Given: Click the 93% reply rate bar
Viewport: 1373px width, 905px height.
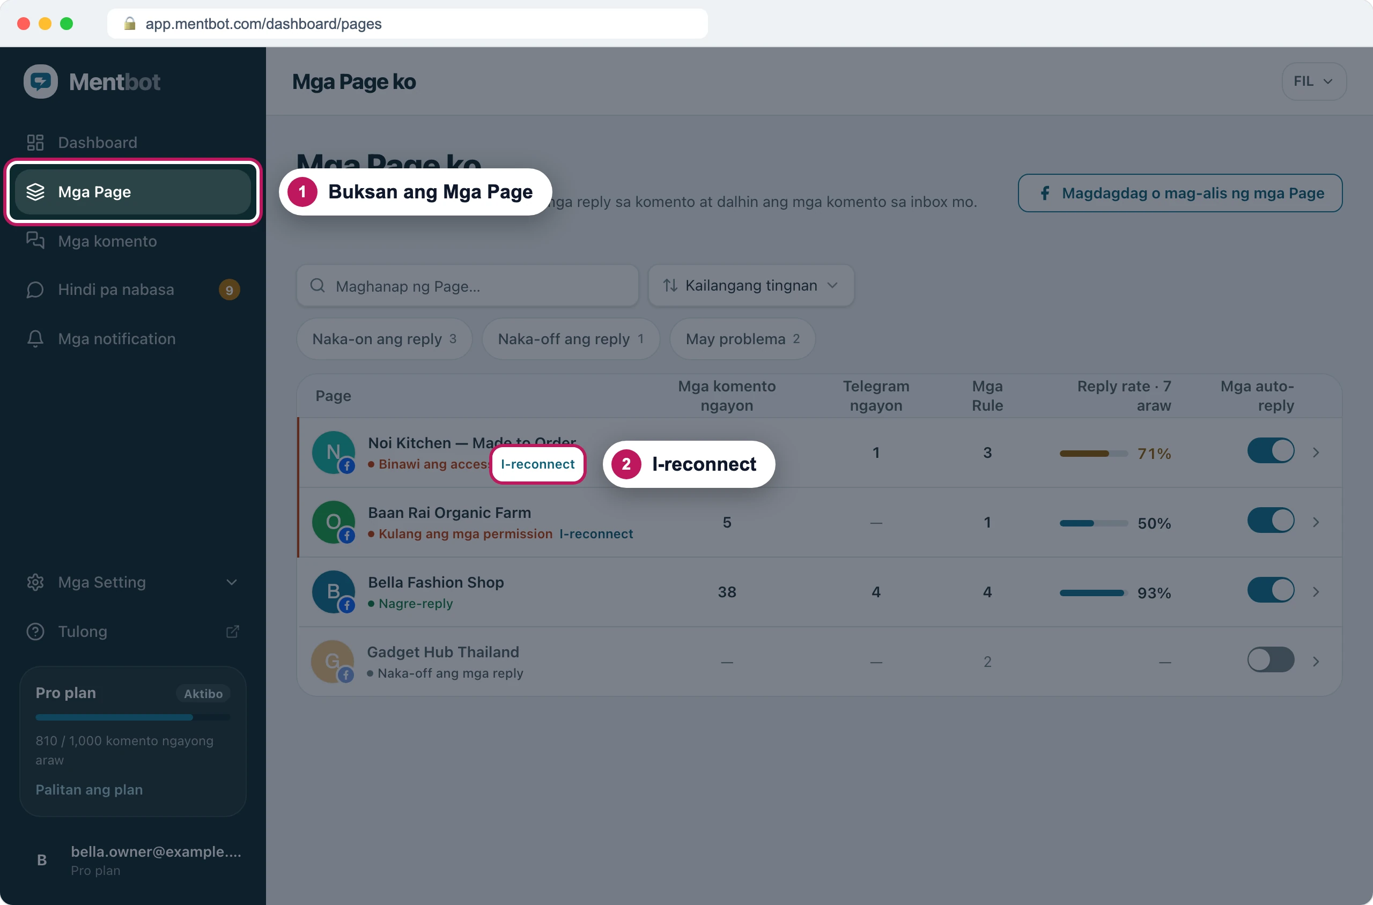Looking at the screenshot, I should [x=1094, y=594].
